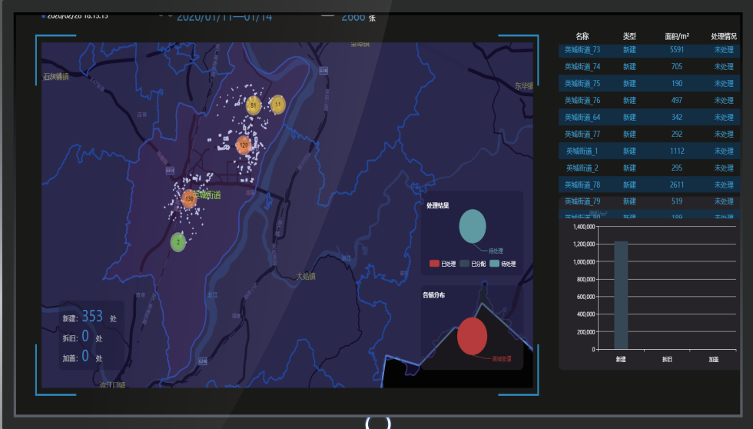The height and width of the screenshot is (429, 753).
Task: Click the 新建 bar in the chart
Action: pos(621,295)
